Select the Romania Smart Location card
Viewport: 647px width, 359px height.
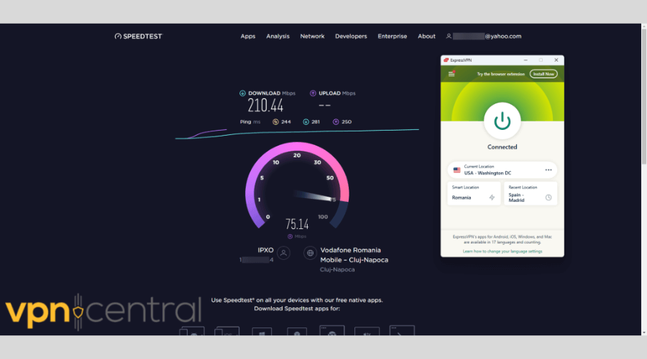click(x=474, y=194)
